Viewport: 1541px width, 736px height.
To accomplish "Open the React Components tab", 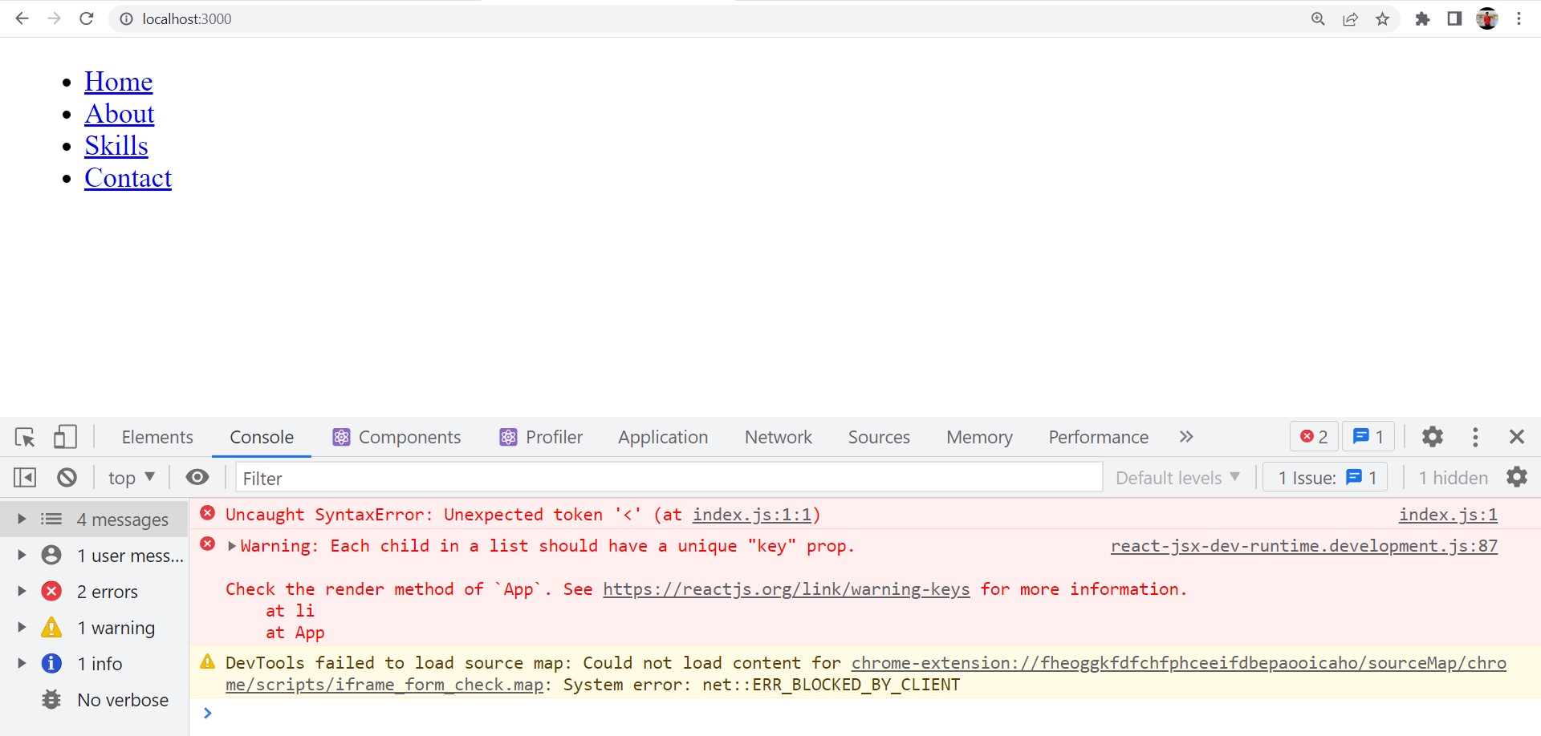I will [396, 437].
